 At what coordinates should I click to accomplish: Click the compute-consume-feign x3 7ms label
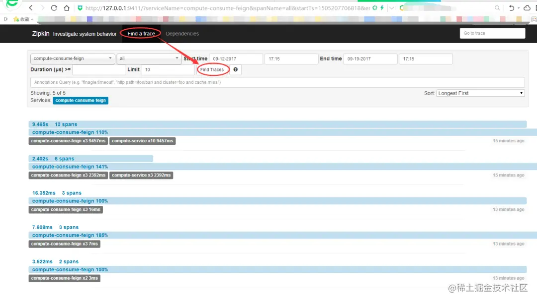pyautogui.click(x=64, y=244)
